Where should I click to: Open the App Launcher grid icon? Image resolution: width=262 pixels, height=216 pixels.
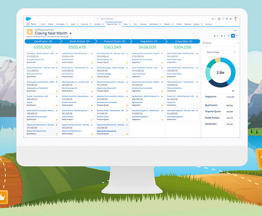point(28,24)
